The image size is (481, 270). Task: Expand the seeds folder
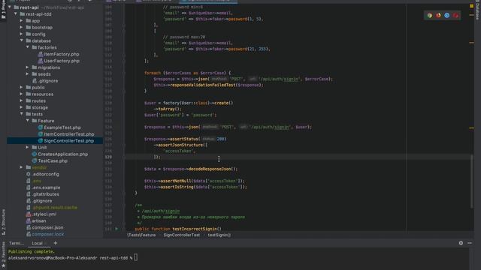[28, 73]
